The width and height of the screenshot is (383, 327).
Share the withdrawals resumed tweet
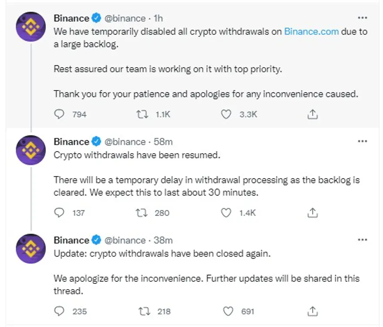click(312, 212)
